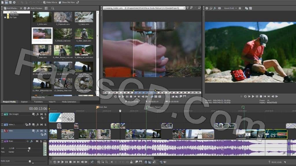Open project properties gear in main toolbar

14,2
